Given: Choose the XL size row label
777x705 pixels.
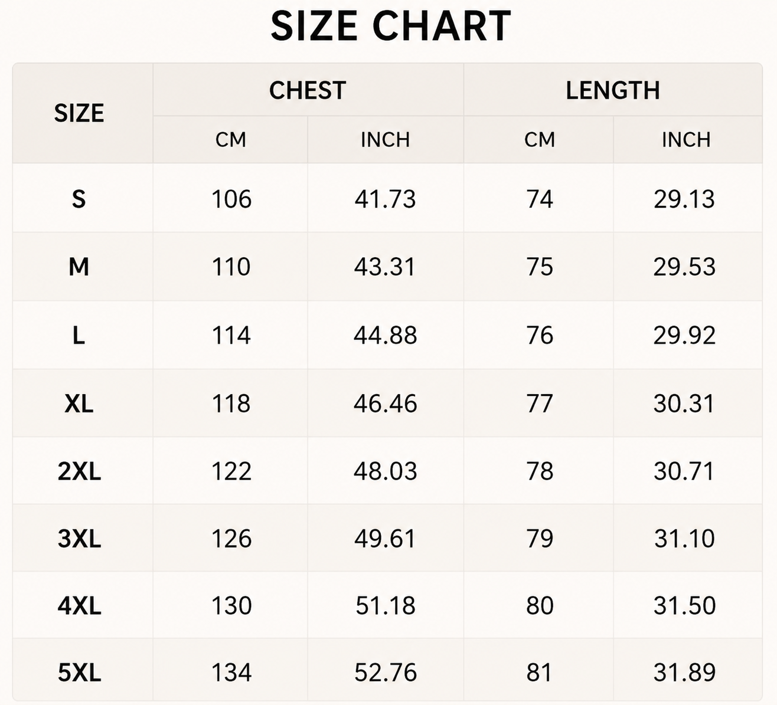Looking at the screenshot, I should (79, 404).
